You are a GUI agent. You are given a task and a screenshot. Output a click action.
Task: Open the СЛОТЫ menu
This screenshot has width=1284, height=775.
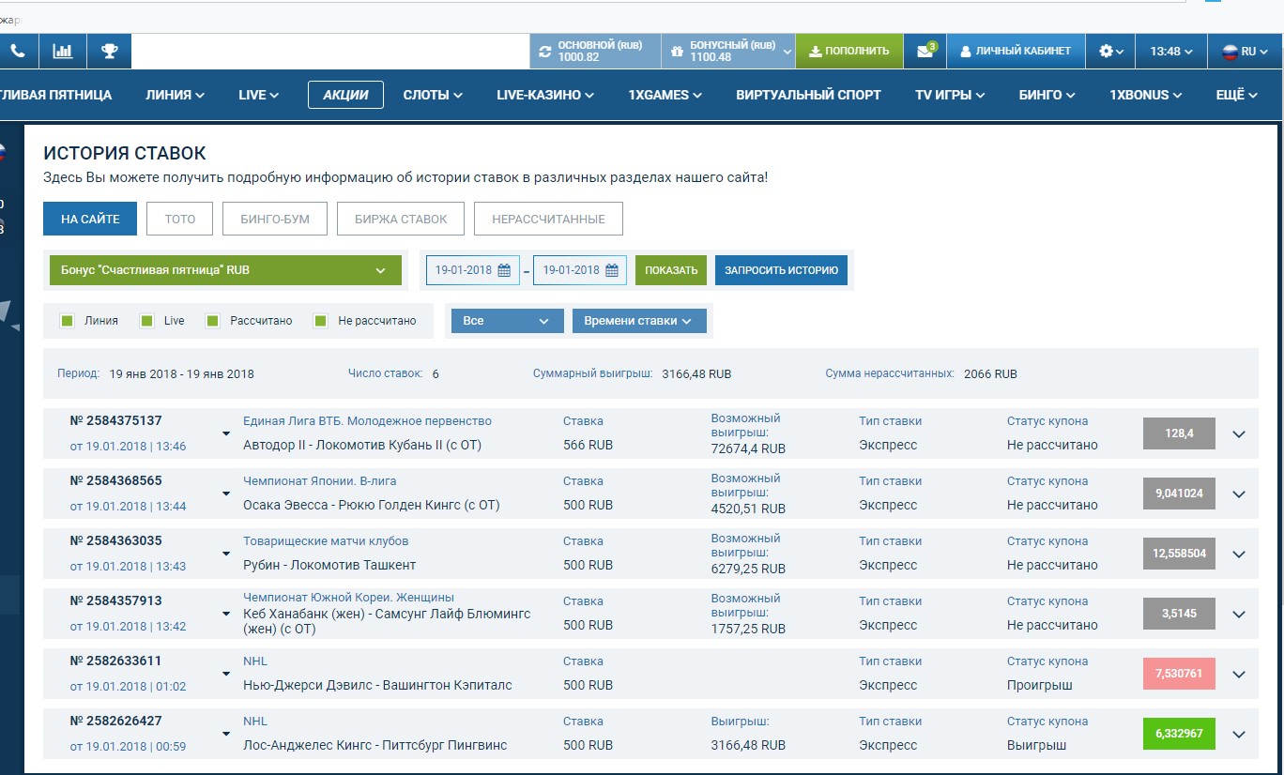click(x=433, y=95)
